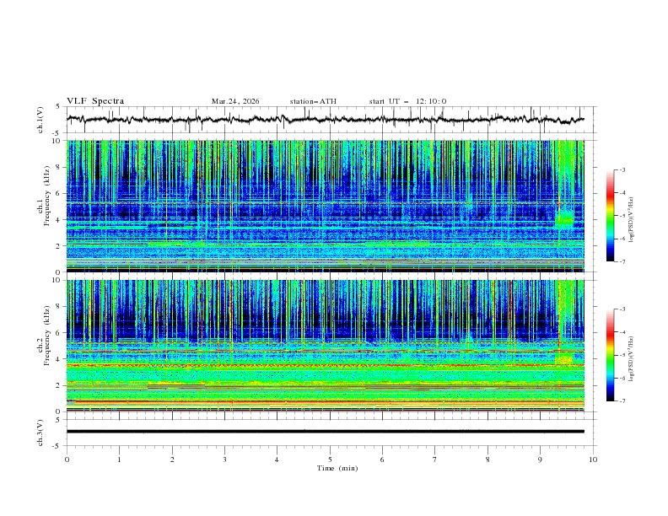Click the "station=ATH" header label
This screenshot has width=668, height=516.
(x=313, y=101)
